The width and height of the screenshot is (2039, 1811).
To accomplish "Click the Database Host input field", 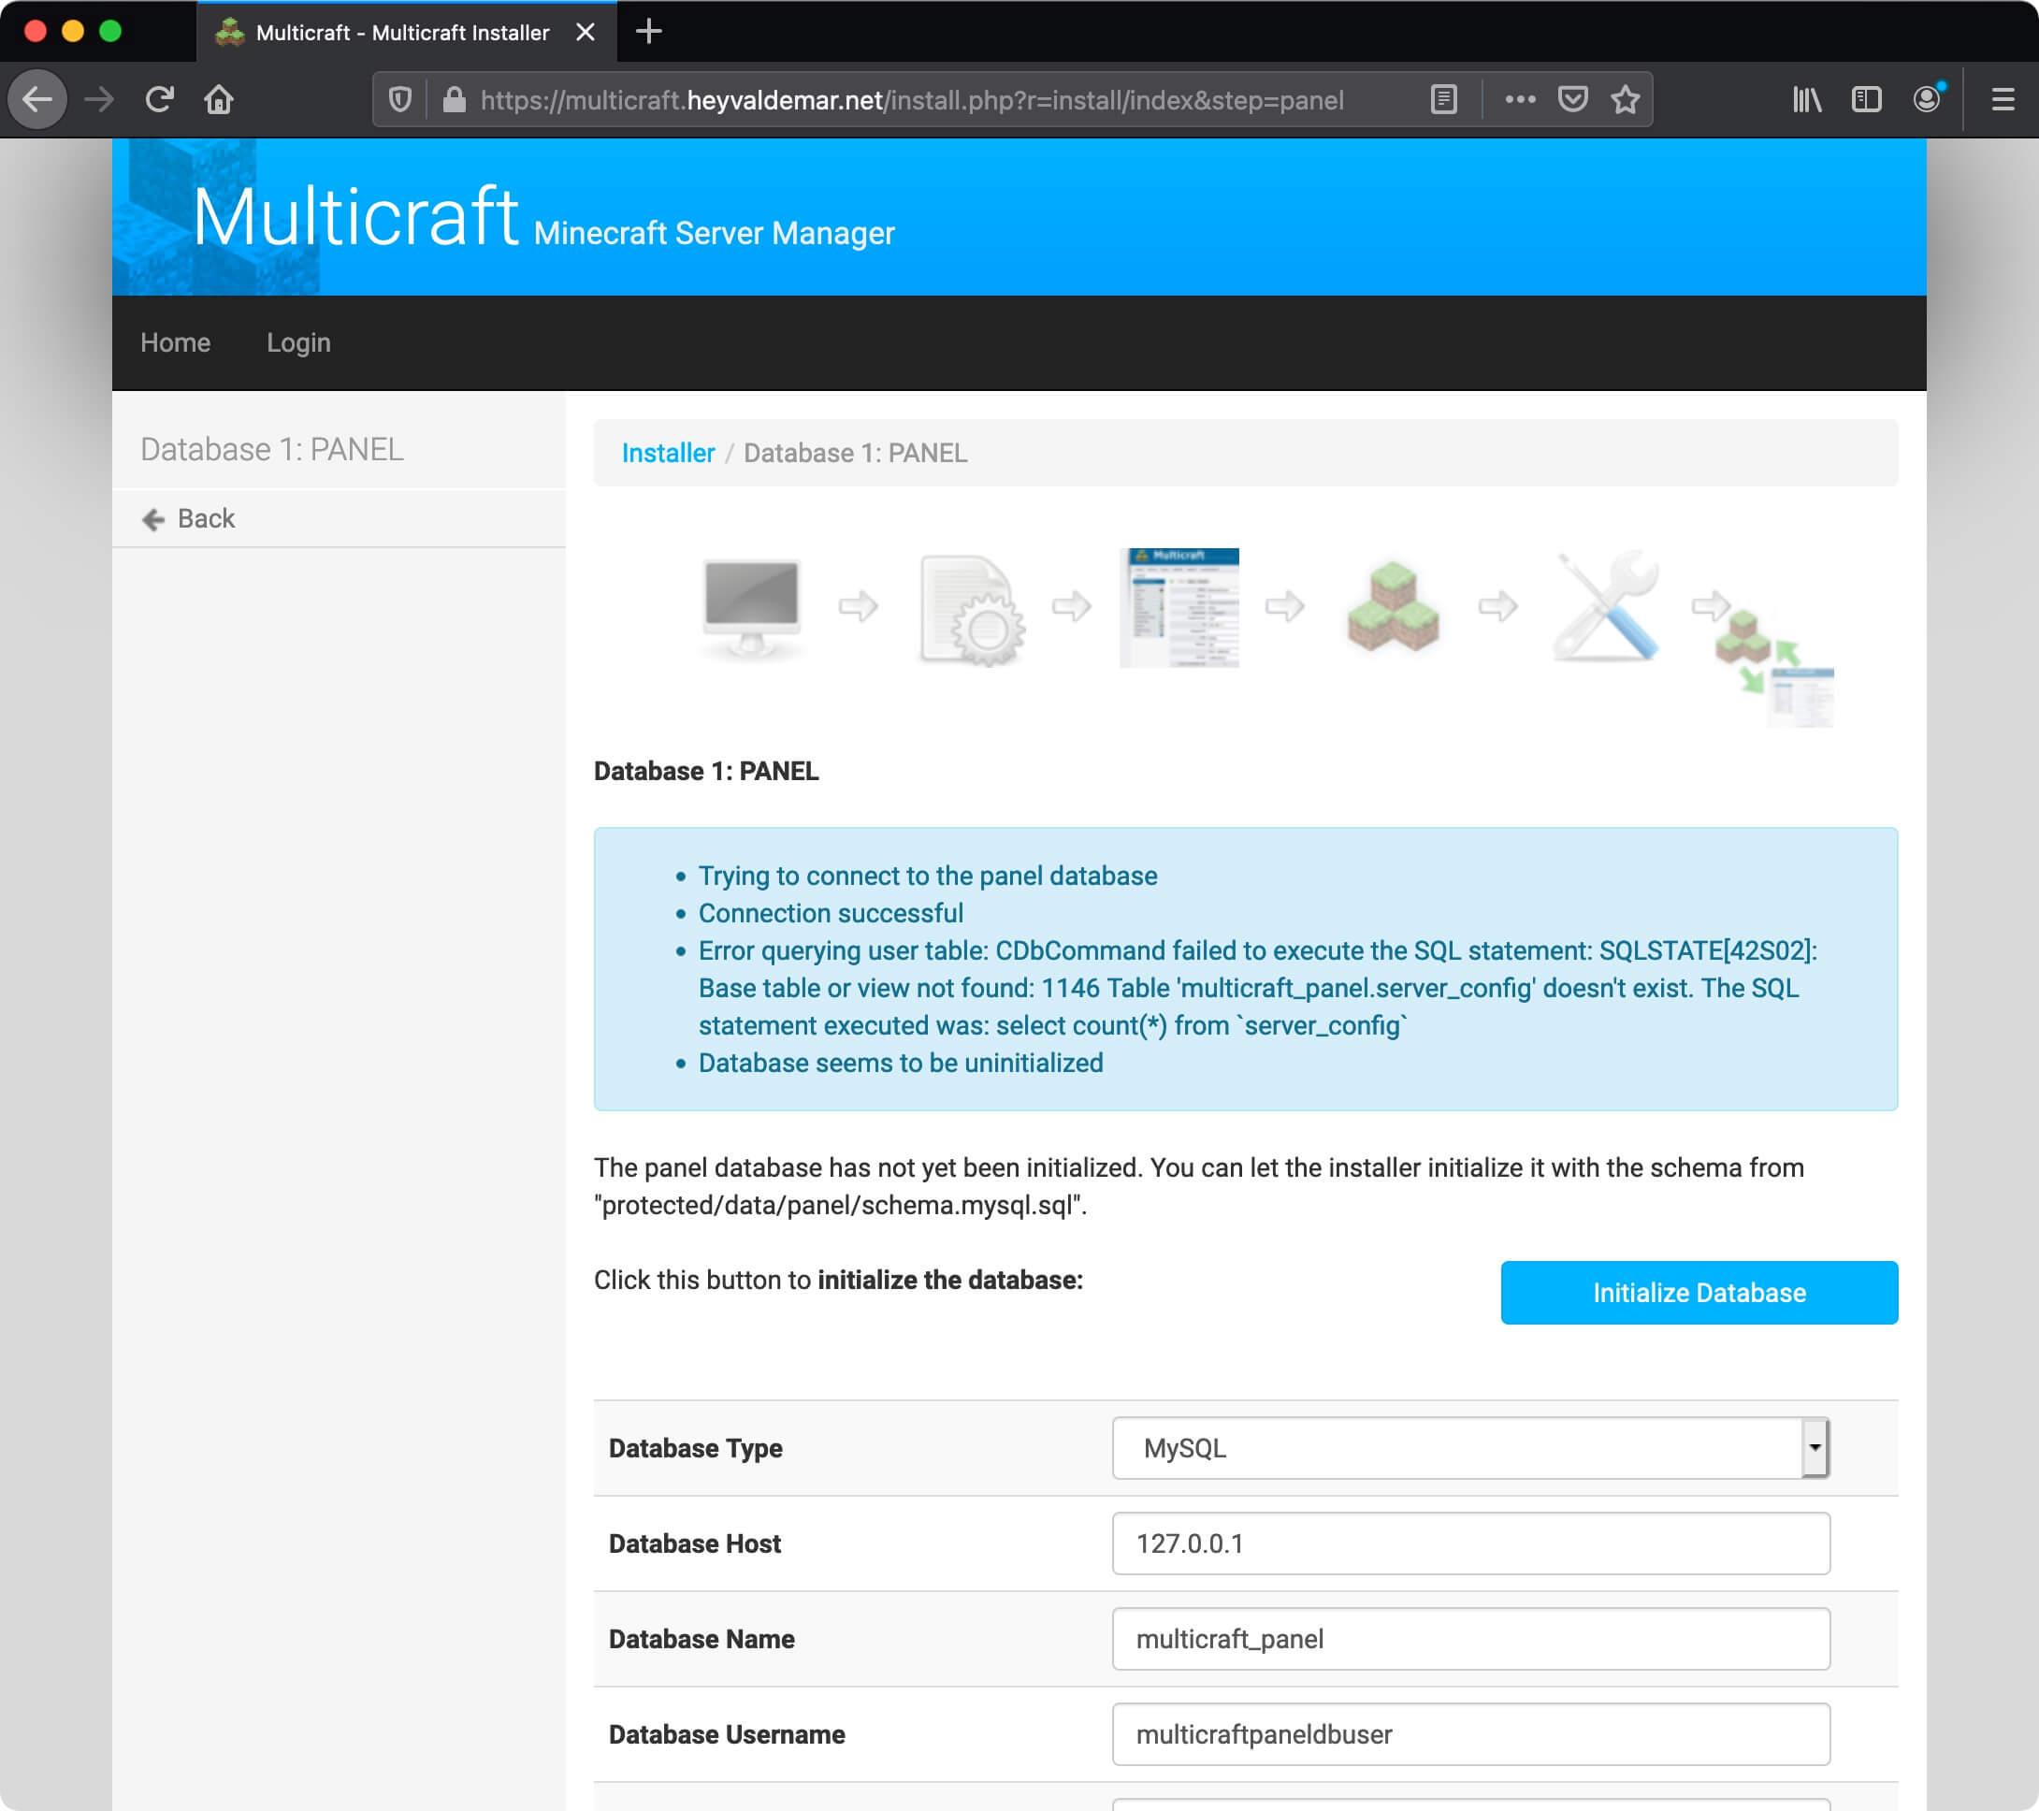I will (x=1470, y=1543).
